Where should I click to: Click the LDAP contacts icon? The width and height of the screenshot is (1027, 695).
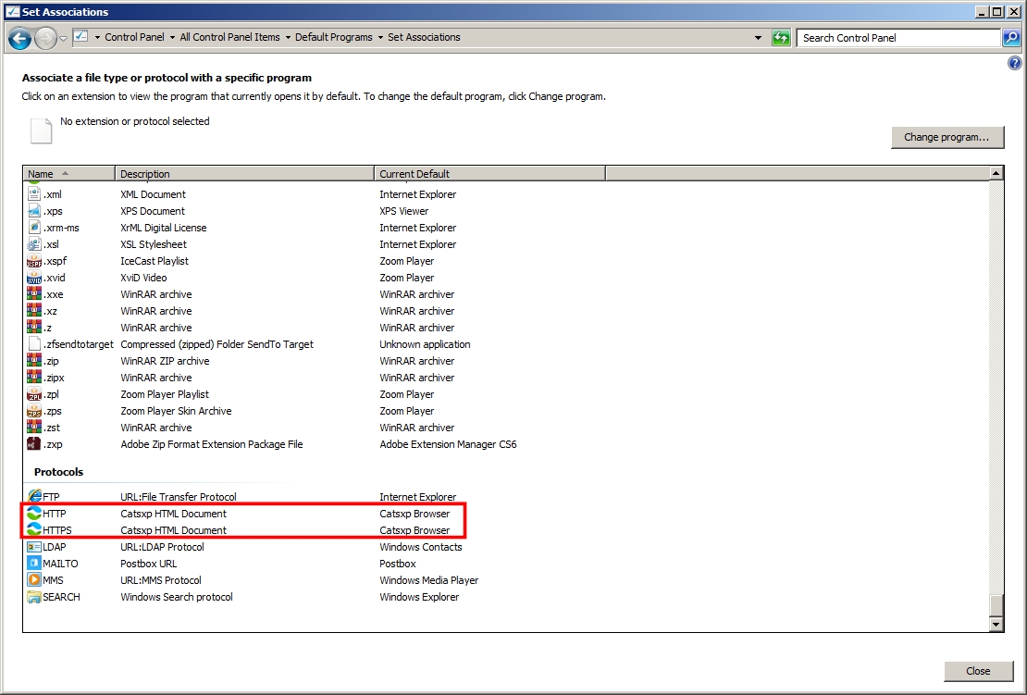pos(34,547)
